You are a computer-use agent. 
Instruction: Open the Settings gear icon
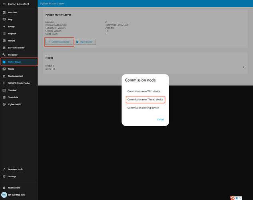coord(4,176)
